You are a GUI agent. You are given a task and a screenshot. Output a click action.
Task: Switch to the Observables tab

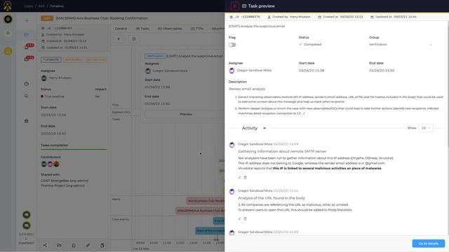tap(170, 29)
